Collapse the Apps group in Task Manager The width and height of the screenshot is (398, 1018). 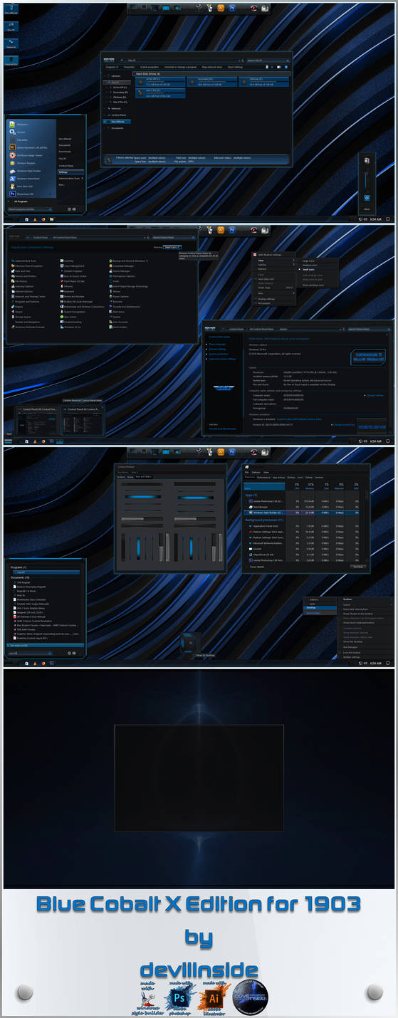(251, 494)
